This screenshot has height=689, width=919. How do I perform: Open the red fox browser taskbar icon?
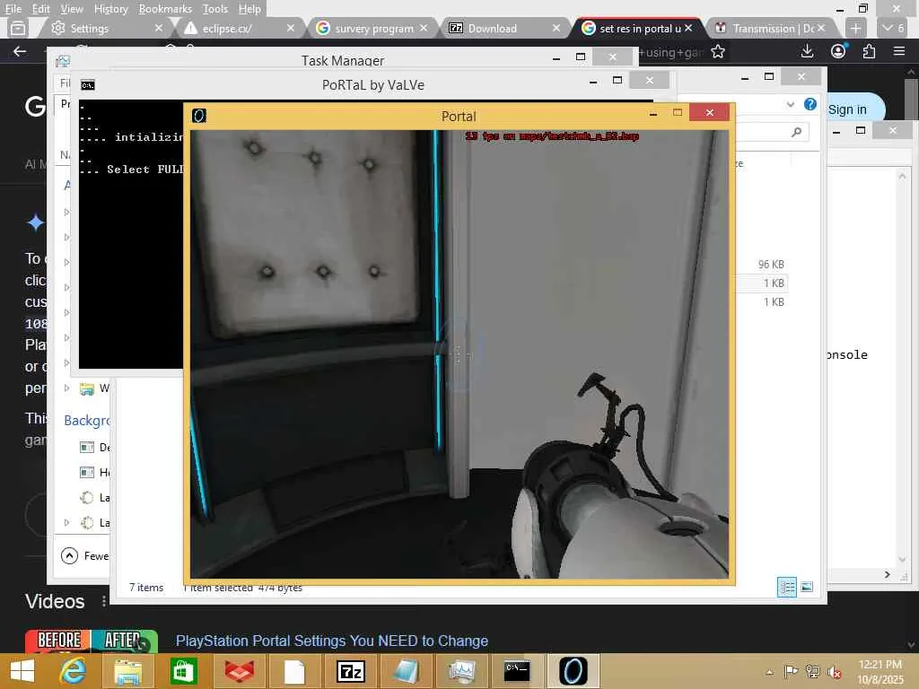click(239, 671)
